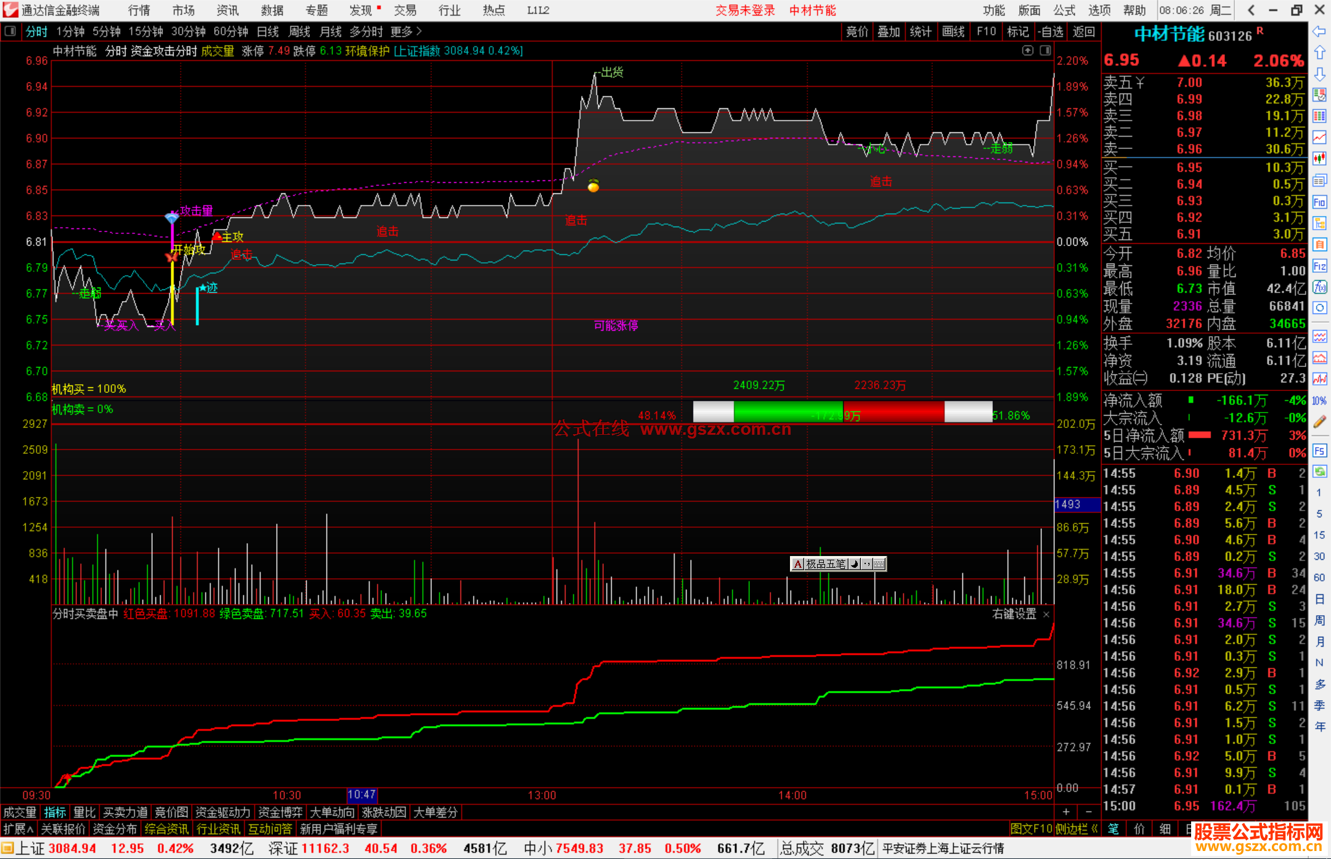Click the Fs sidebar icon
The height and width of the screenshot is (859, 1331).
tap(1319, 451)
